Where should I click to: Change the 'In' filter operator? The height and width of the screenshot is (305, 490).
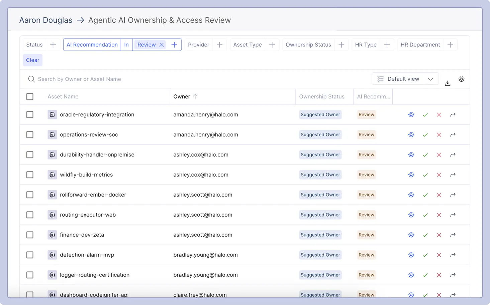126,45
